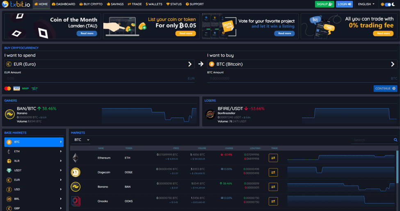Screen dimensions: 400x211
Task: Open the BTC (Bitcoin) buy currency selector
Action: [x=302, y=64]
